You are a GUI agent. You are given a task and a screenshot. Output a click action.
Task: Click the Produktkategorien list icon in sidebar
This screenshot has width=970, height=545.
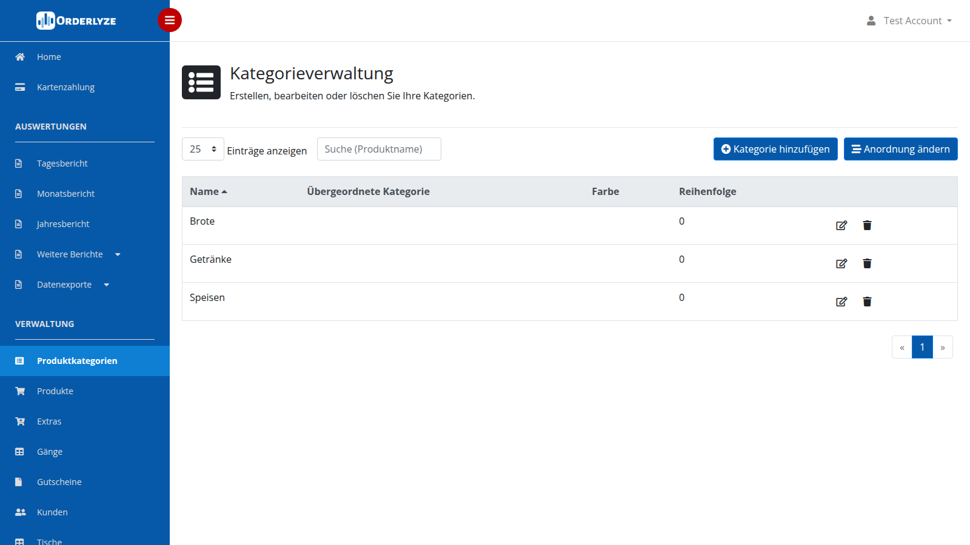19,361
